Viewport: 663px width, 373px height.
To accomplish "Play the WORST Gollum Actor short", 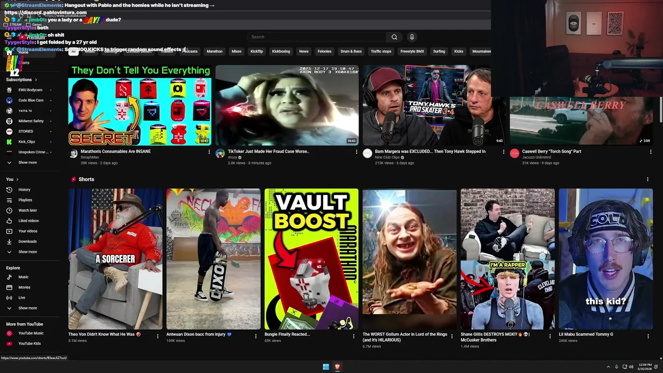I will pyautogui.click(x=409, y=259).
